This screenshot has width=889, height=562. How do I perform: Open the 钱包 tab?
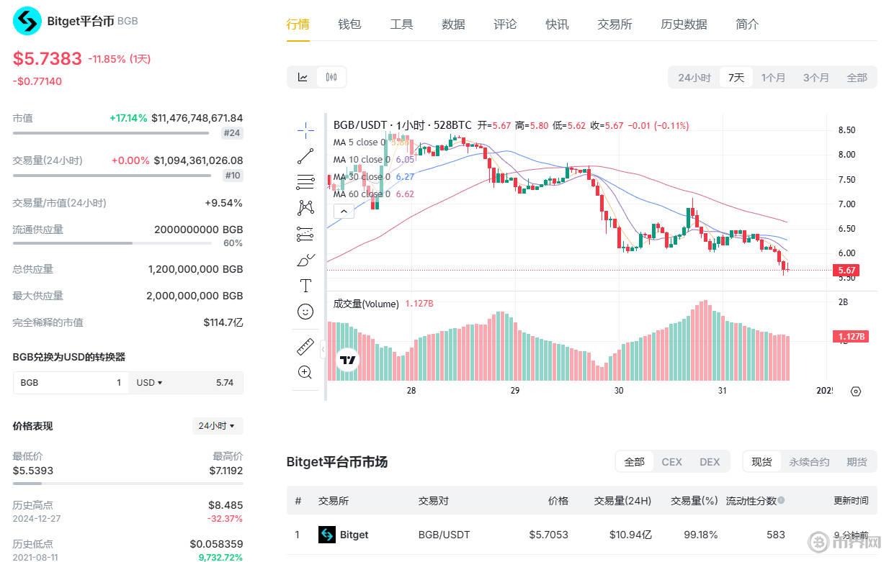tap(349, 24)
